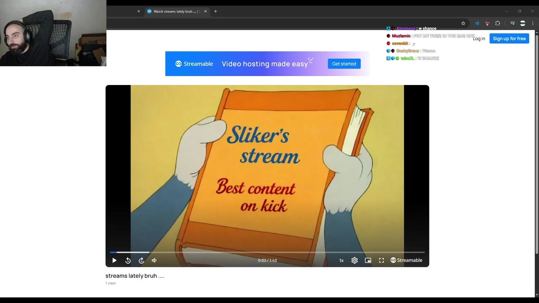The height and width of the screenshot is (303, 539).
Task: Open the blue media casting extension icon
Action: pos(477,23)
